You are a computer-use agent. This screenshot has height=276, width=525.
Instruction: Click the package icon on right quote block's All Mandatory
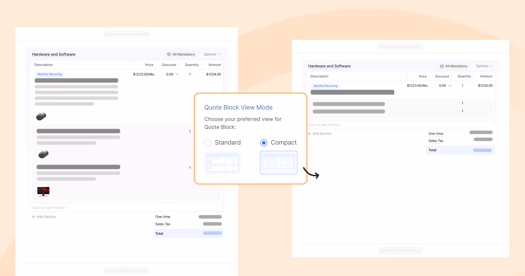pyautogui.click(x=442, y=66)
